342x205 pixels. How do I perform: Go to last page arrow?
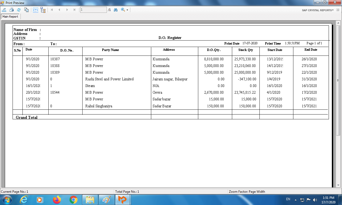tap(75, 10)
